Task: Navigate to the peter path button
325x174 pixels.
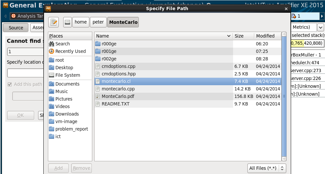Action: [x=98, y=22]
